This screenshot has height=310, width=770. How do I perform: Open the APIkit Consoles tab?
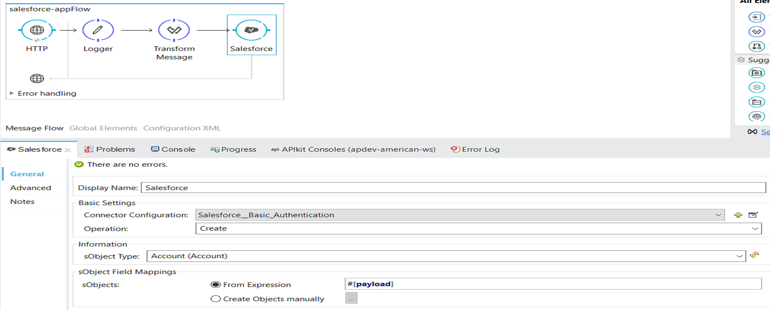click(353, 149)
